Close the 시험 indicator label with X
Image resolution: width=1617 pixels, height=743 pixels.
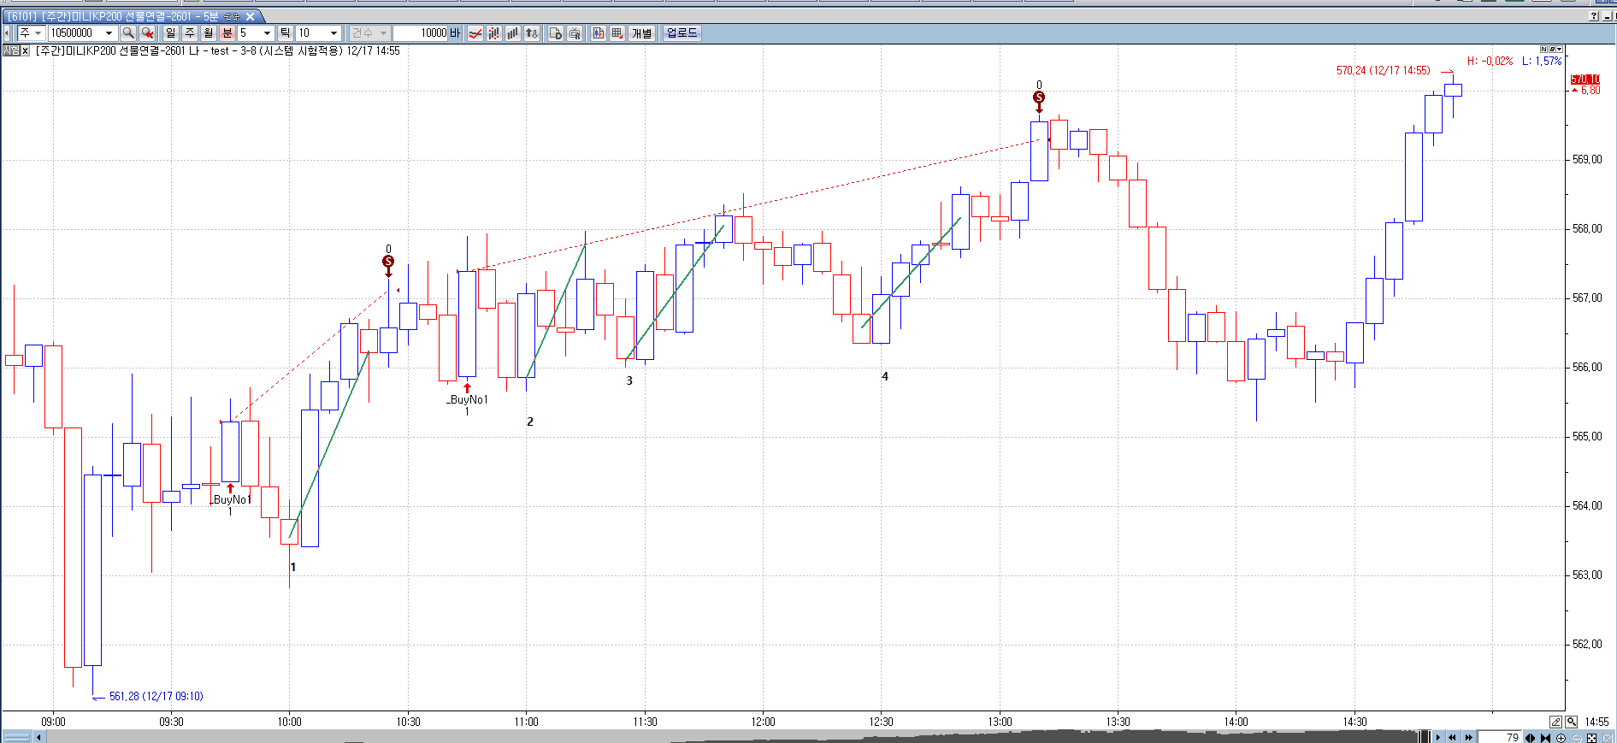click(25, 51)
